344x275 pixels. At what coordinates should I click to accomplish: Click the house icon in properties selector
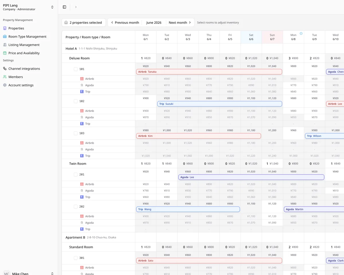pos(66,22)
